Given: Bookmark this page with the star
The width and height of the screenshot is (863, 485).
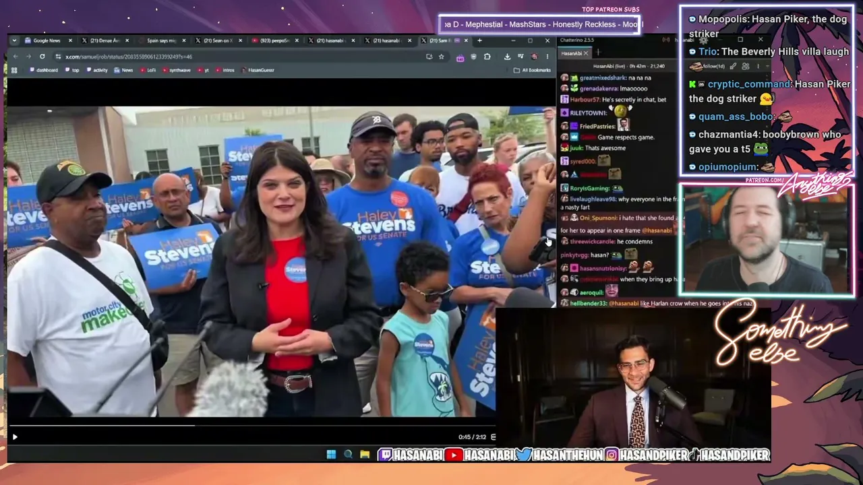Looking at the screenshot, I should point(442,57).
